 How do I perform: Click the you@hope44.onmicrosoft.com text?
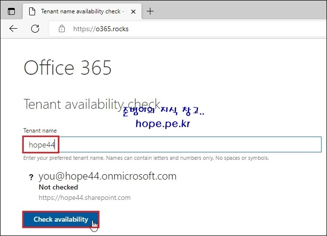[x=107, y=176]
